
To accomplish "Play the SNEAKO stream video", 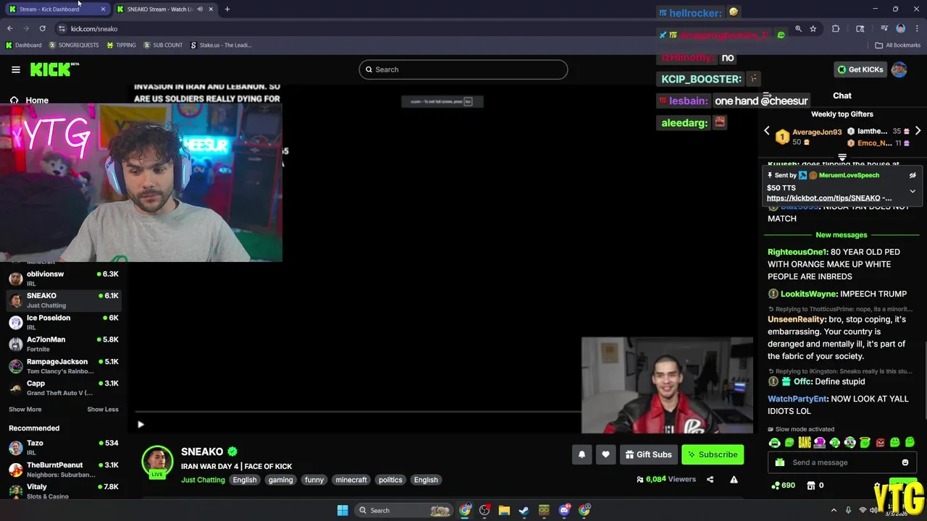I will (x=140, y=425).
